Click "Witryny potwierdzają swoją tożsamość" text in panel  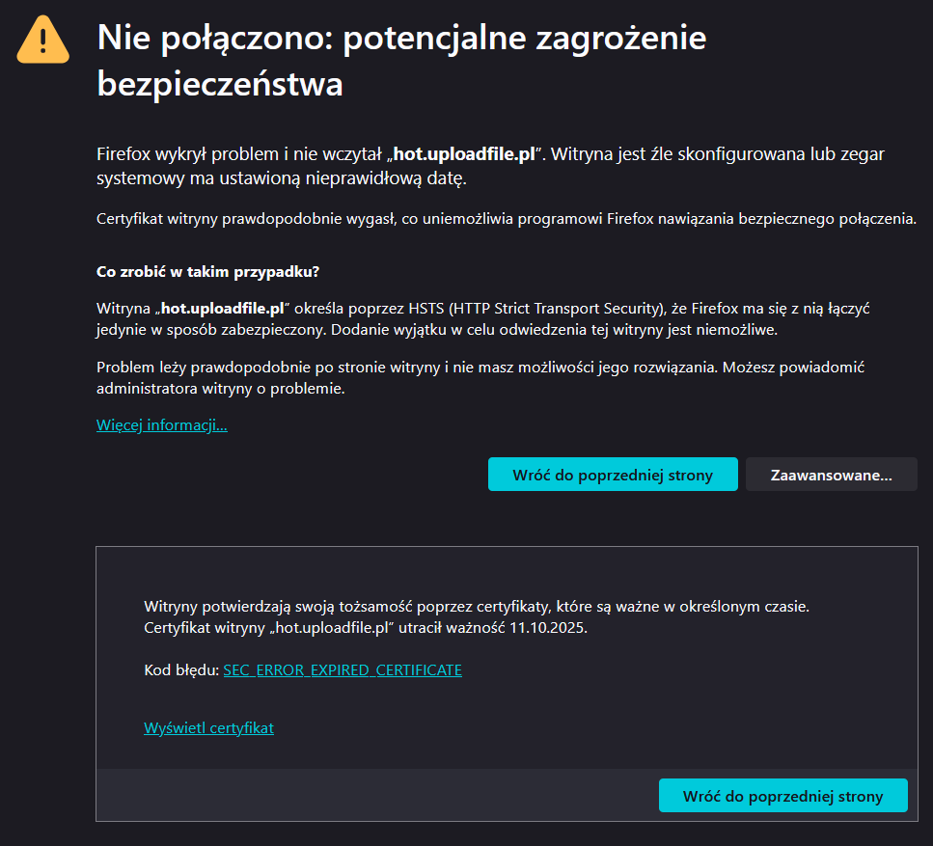point(289,607)
